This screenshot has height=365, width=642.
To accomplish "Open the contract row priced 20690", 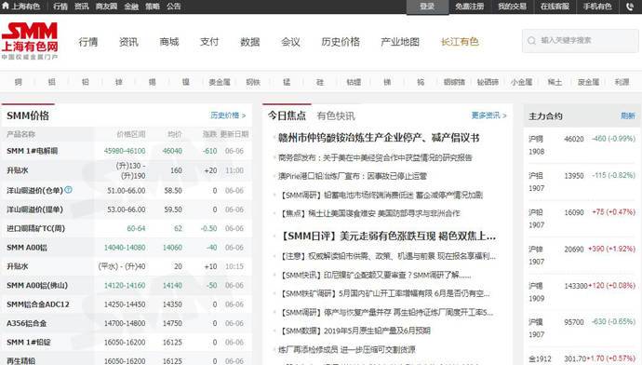I will [582, 255].
